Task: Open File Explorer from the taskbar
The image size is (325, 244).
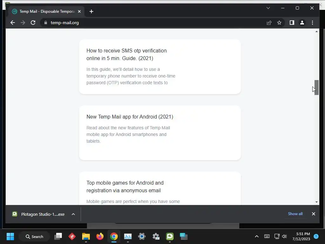Action: tap(86, 236)
